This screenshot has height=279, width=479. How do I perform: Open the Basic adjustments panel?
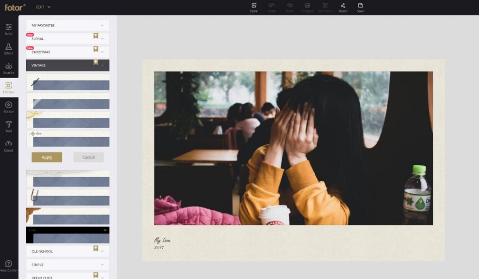coord(8,29)
